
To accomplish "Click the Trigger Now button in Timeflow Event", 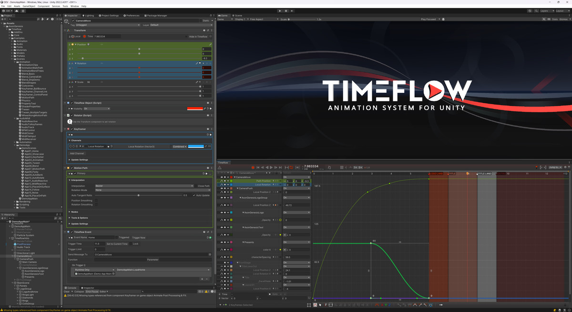I will point(139,237).
